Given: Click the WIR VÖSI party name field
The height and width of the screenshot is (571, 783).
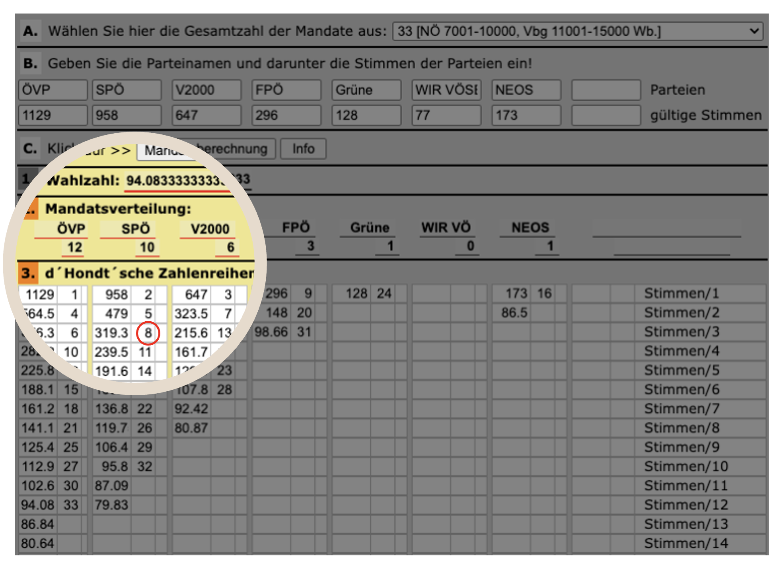Looking at the screenshot, I should click(x=446, y=90).
